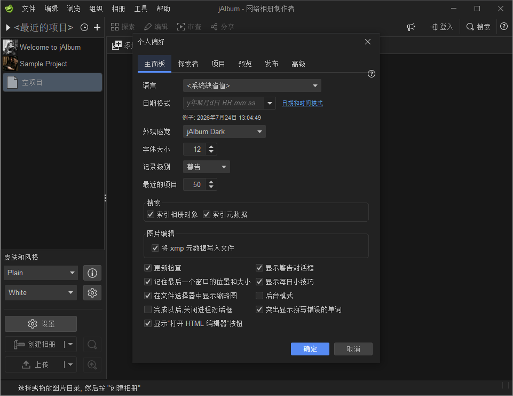Toggle 显示警告对话框 checkbox

pos(259,268)
